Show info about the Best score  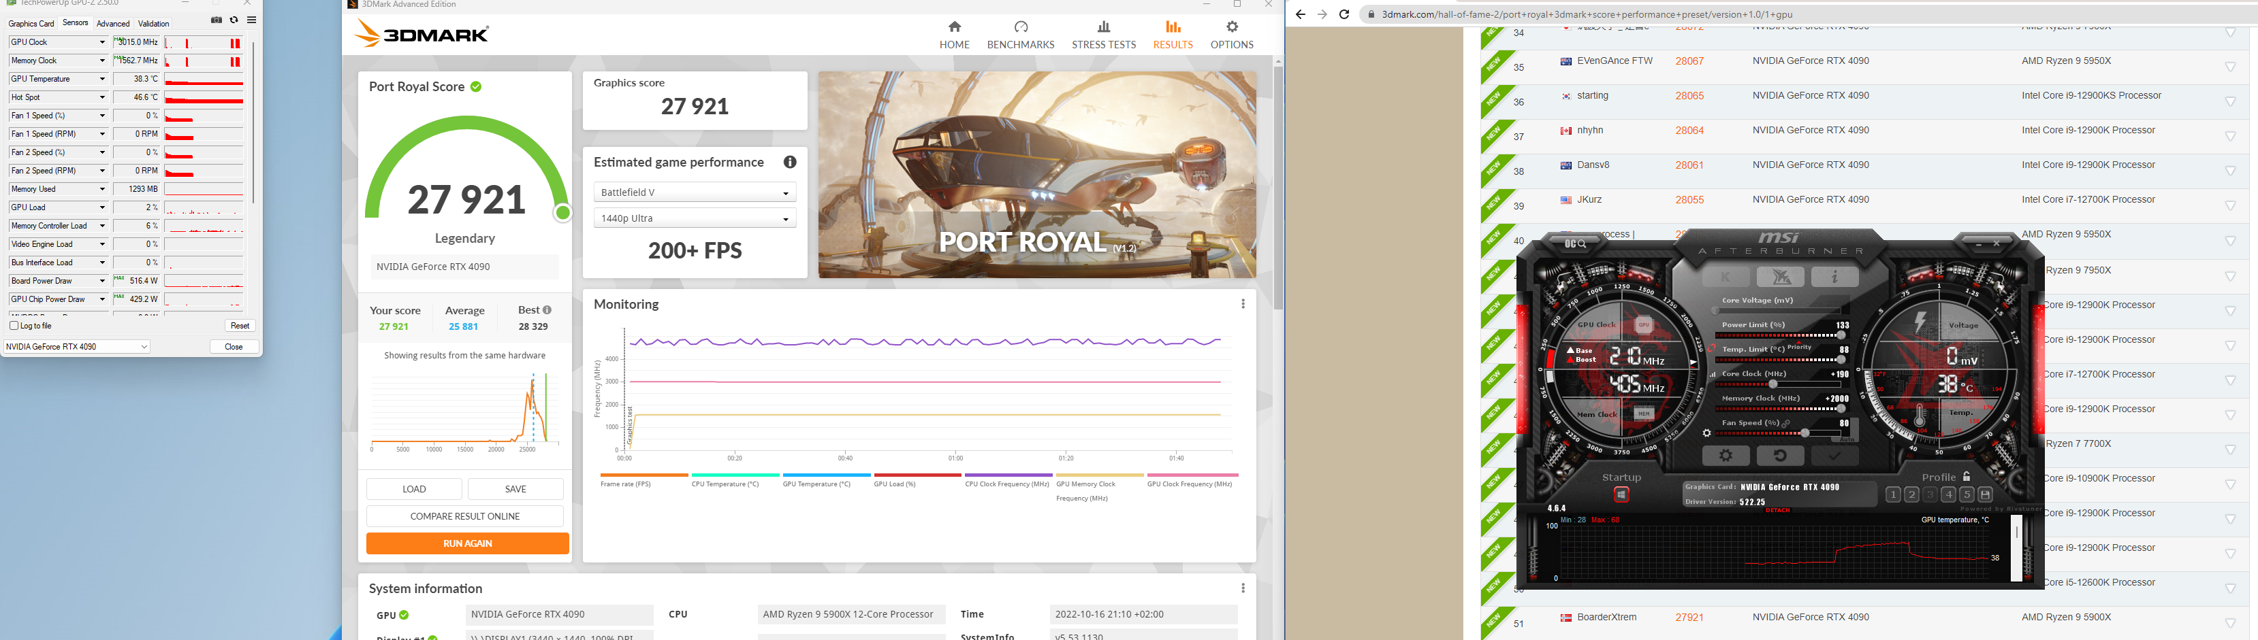pyautogui.click(x=547, y=310)
